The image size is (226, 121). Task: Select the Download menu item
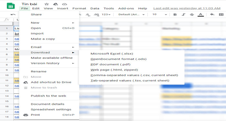pos(49,53)
